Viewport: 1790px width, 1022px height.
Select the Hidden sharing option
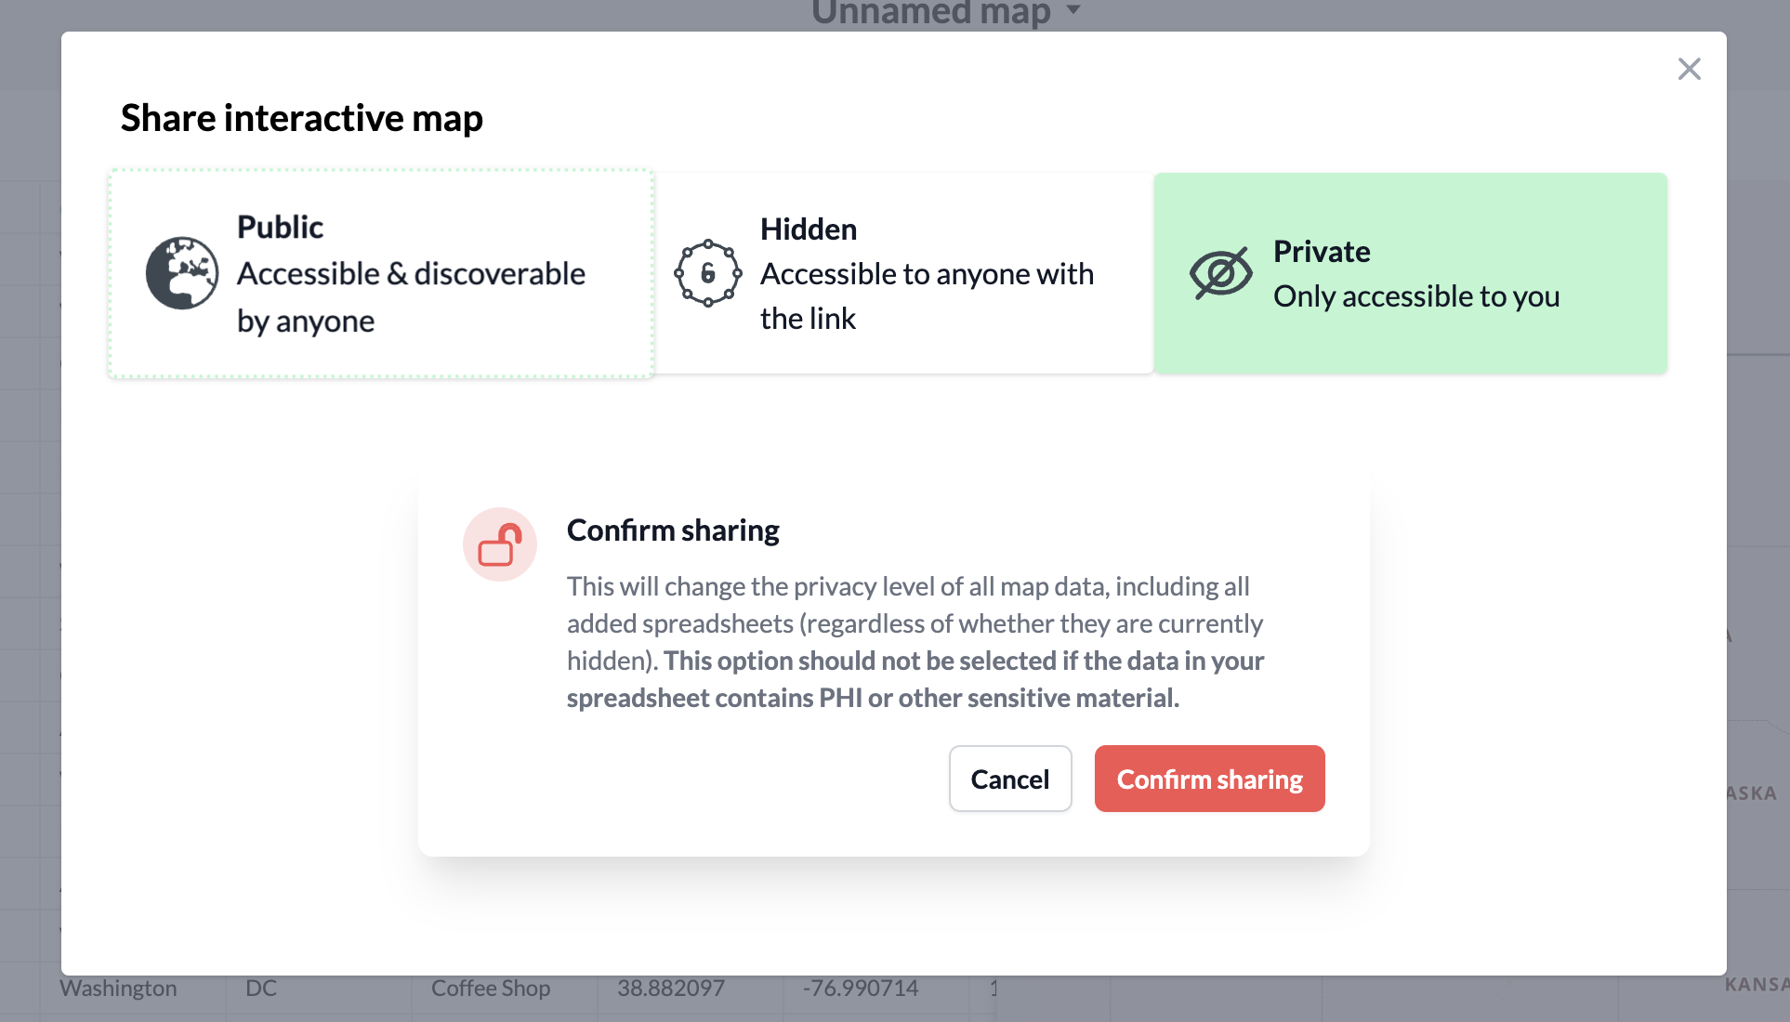point(906,273)
